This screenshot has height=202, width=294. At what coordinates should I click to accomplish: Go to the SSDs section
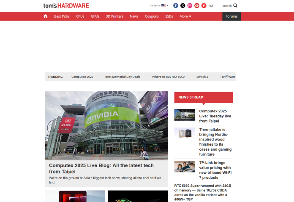(x=169, y=16)
